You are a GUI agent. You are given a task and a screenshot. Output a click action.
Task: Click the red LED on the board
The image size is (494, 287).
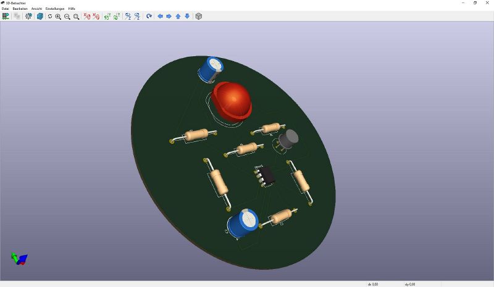click(232, 100)
